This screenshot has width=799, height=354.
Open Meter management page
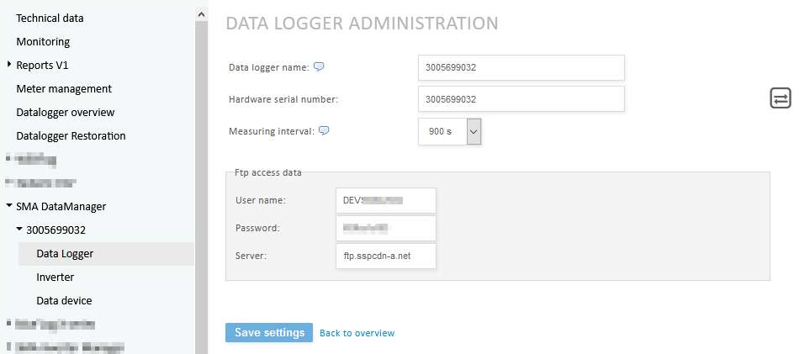pos(64,88)
